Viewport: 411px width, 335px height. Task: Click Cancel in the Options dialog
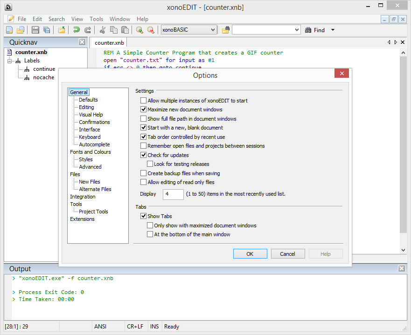[x=287, y=253]
